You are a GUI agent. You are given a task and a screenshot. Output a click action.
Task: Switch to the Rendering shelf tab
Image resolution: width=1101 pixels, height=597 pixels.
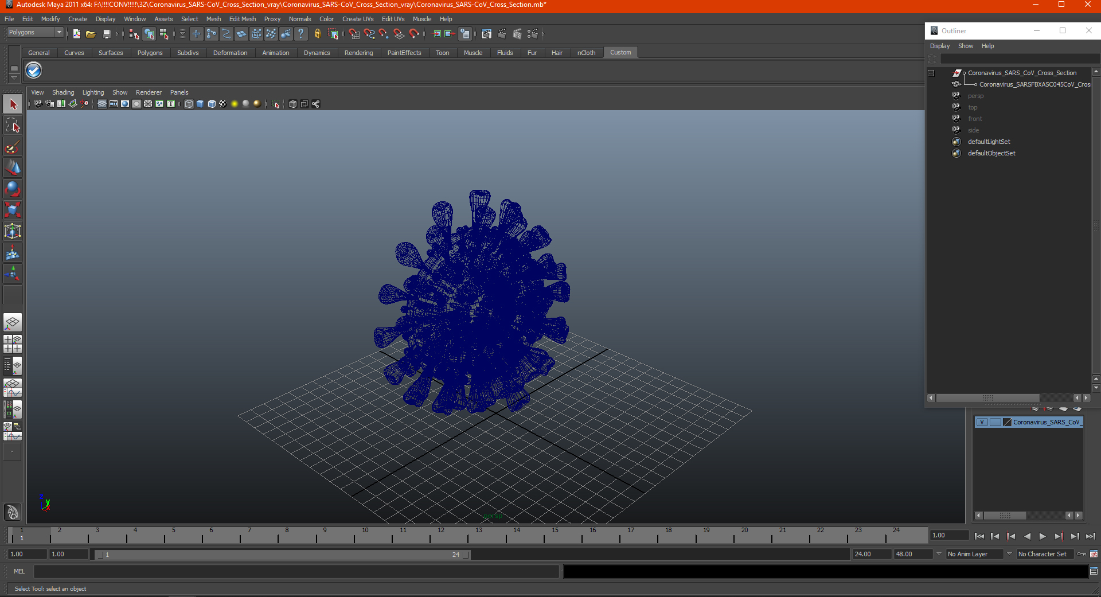pyautogui.click(x=358, y=53)
